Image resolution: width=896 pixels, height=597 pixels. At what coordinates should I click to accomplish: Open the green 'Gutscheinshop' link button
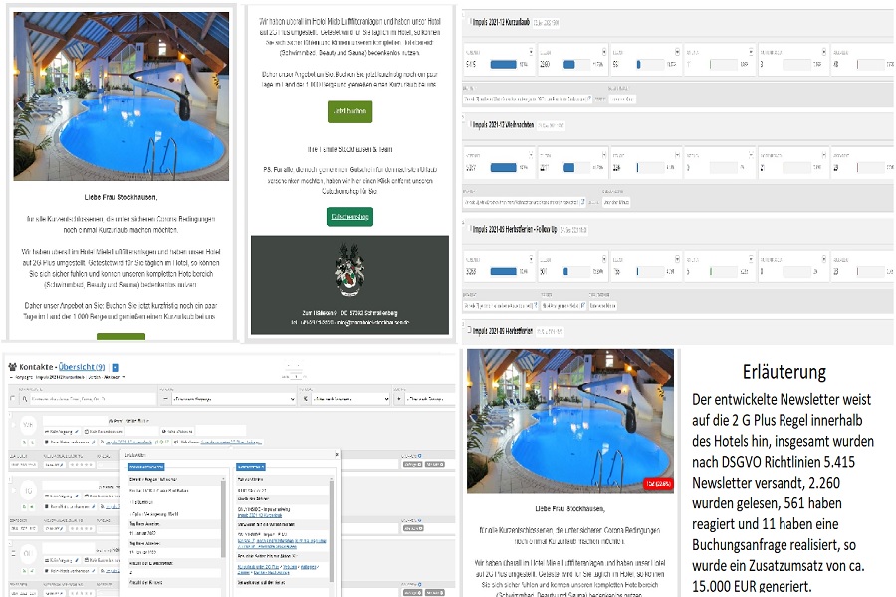click(349, 216)
